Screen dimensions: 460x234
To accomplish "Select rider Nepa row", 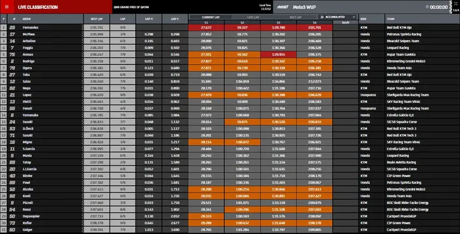I will 230,88.
